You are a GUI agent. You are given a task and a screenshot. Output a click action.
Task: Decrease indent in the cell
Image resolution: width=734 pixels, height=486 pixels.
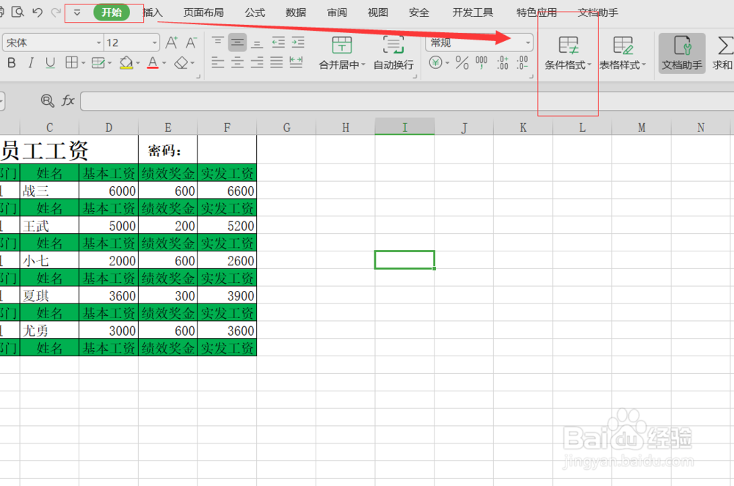(x=278, y=43)
